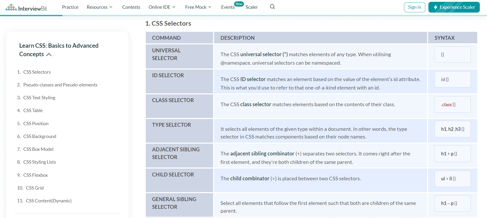Click the Sign in button
Viewport: 487px width, 218px height.
414,7
